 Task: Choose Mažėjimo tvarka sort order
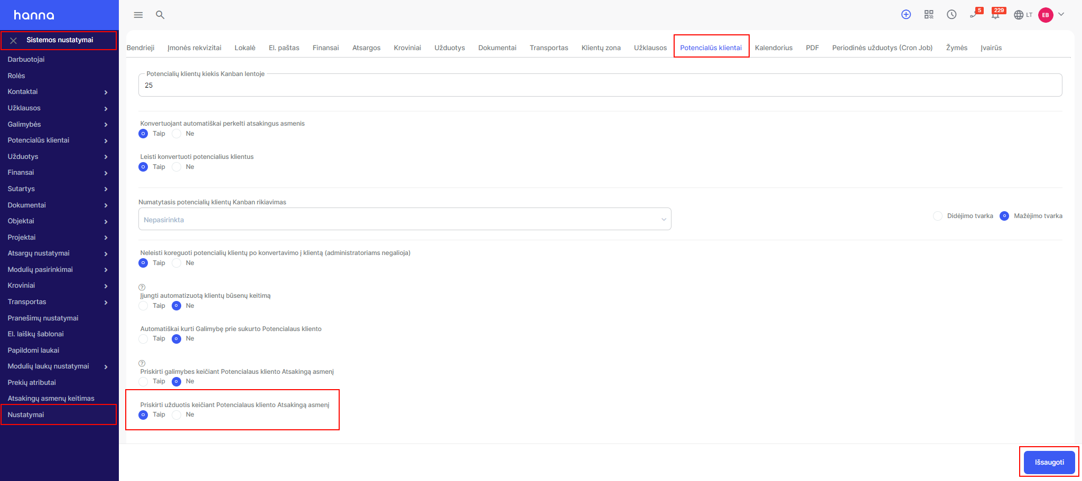click(1004, 216)
